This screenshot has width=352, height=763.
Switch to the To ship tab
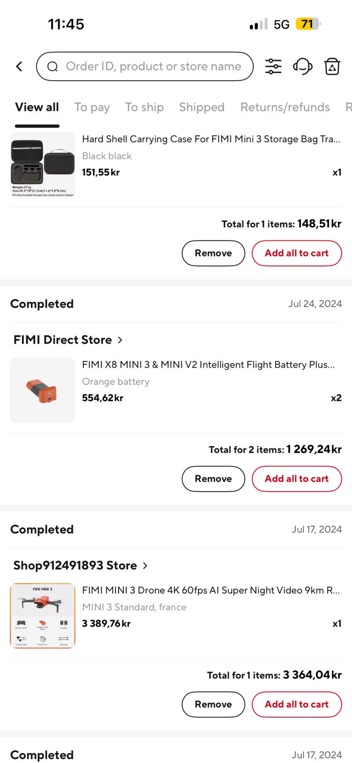point(144,107)
